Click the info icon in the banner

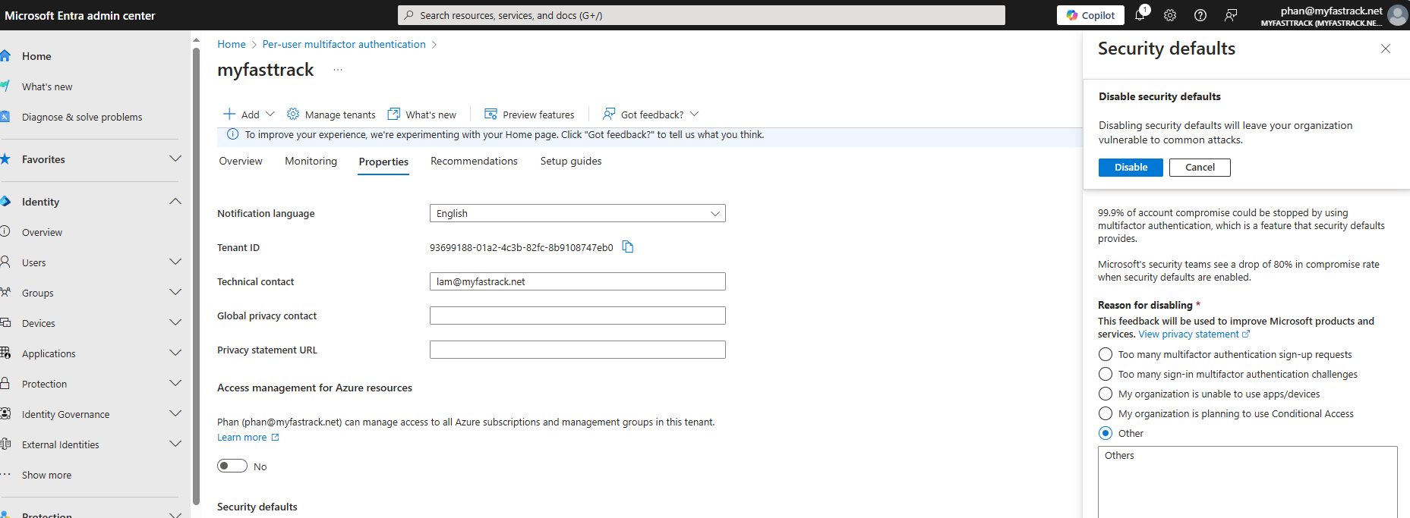[232, 134]
